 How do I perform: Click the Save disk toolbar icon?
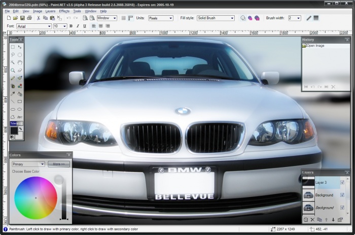click(x=22, y=18)
